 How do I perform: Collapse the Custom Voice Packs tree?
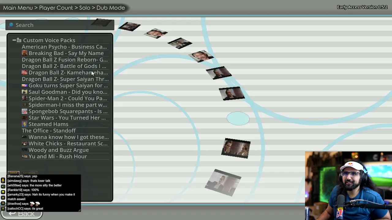coord(14,40)
